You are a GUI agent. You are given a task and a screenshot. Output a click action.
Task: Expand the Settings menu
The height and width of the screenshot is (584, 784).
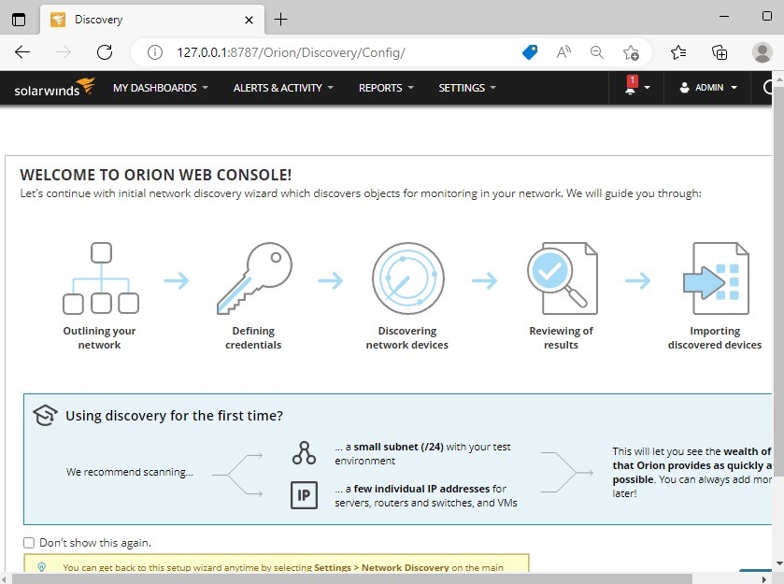pos(467,88)
